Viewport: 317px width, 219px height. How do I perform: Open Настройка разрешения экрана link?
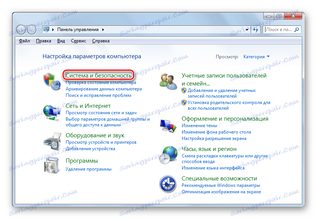pos(214,138)
